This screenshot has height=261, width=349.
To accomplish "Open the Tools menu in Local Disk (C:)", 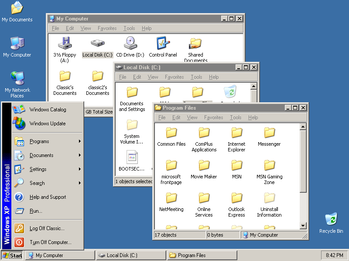I will click(196, 77).
